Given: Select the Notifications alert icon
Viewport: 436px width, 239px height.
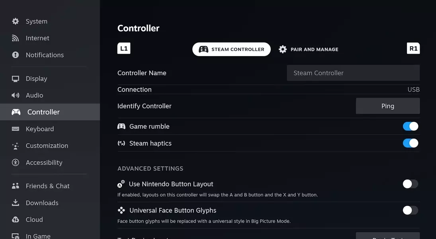Looking at the screenshot, I should (x=16, y=55).
